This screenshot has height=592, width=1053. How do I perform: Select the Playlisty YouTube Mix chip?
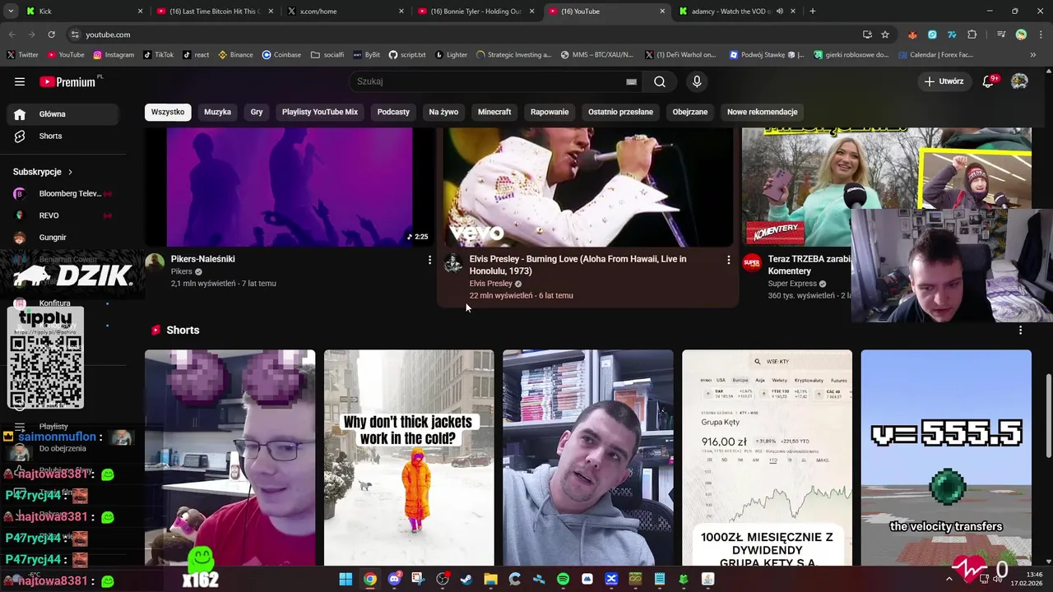coord(320,112)
